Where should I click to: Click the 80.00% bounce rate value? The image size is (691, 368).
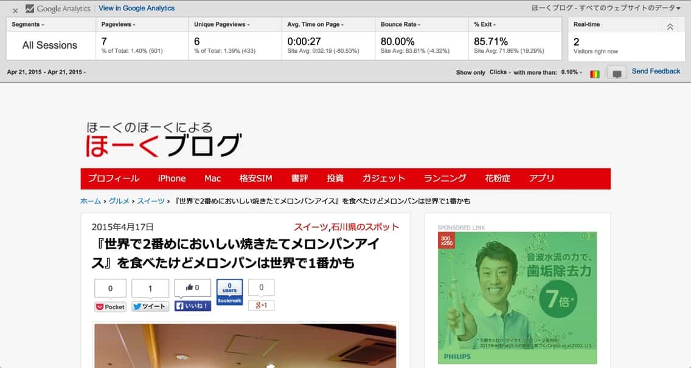tap(397, 41)
